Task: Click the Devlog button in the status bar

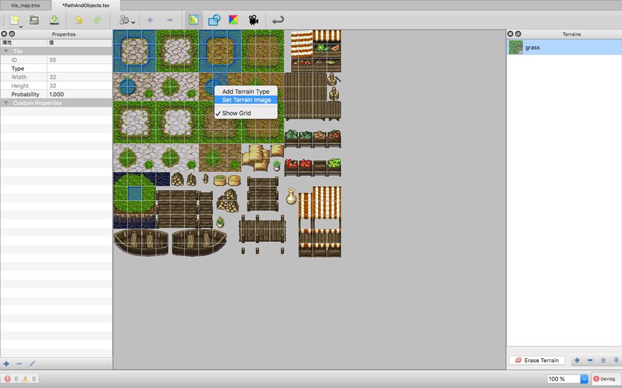Action: pos(604,379)
